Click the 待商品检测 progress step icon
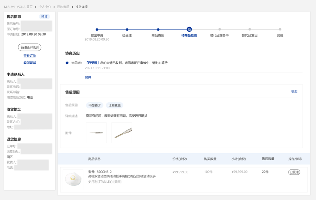The height and width of the screenshot is (200, 316). [x=189, y=29]
